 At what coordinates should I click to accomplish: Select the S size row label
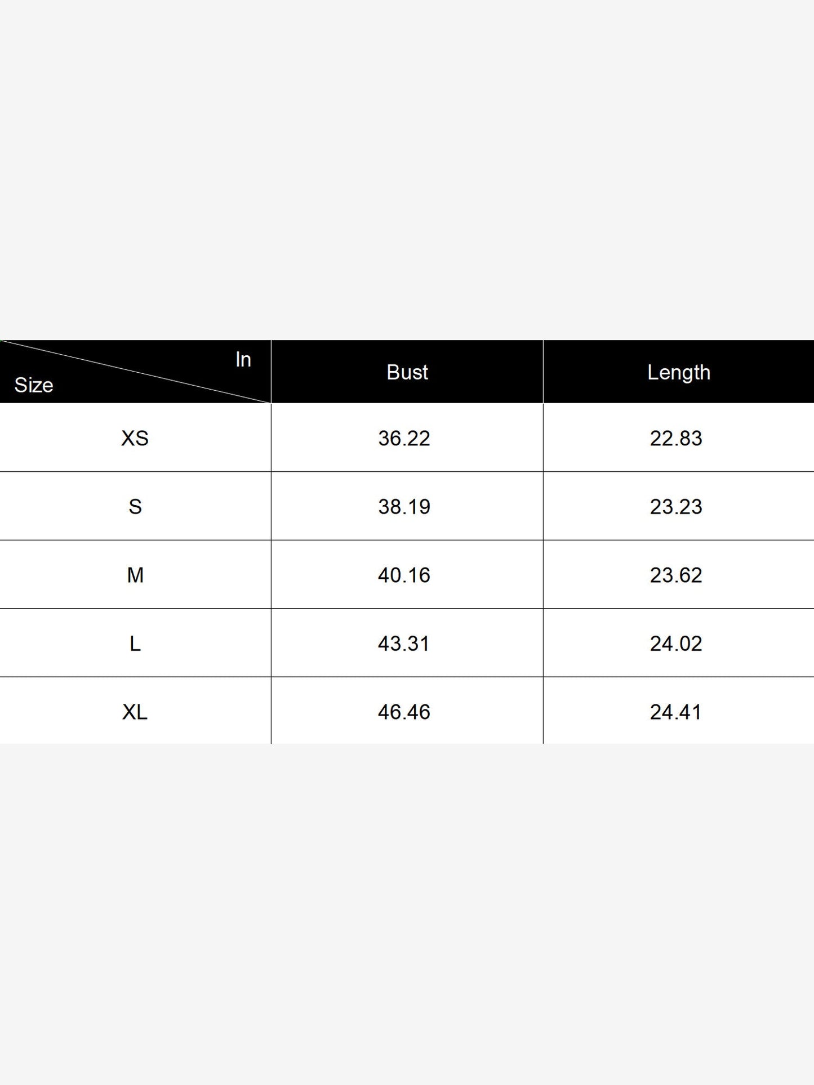click(x=135, y=507)
